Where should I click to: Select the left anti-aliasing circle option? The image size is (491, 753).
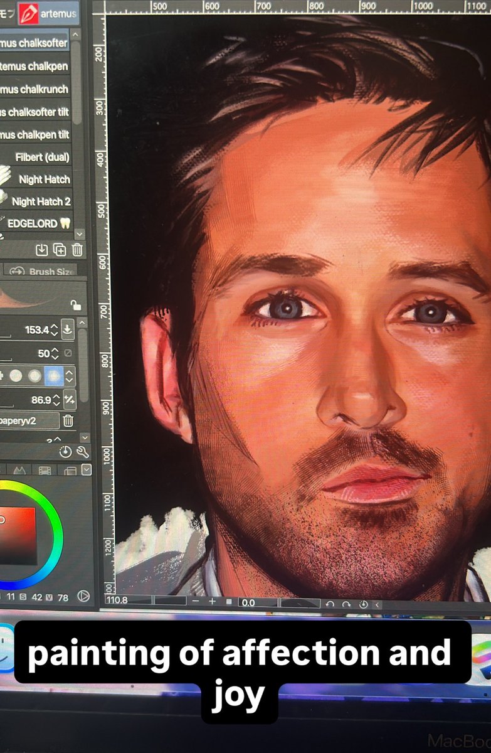pyautogui.click(x=17, y=376)
